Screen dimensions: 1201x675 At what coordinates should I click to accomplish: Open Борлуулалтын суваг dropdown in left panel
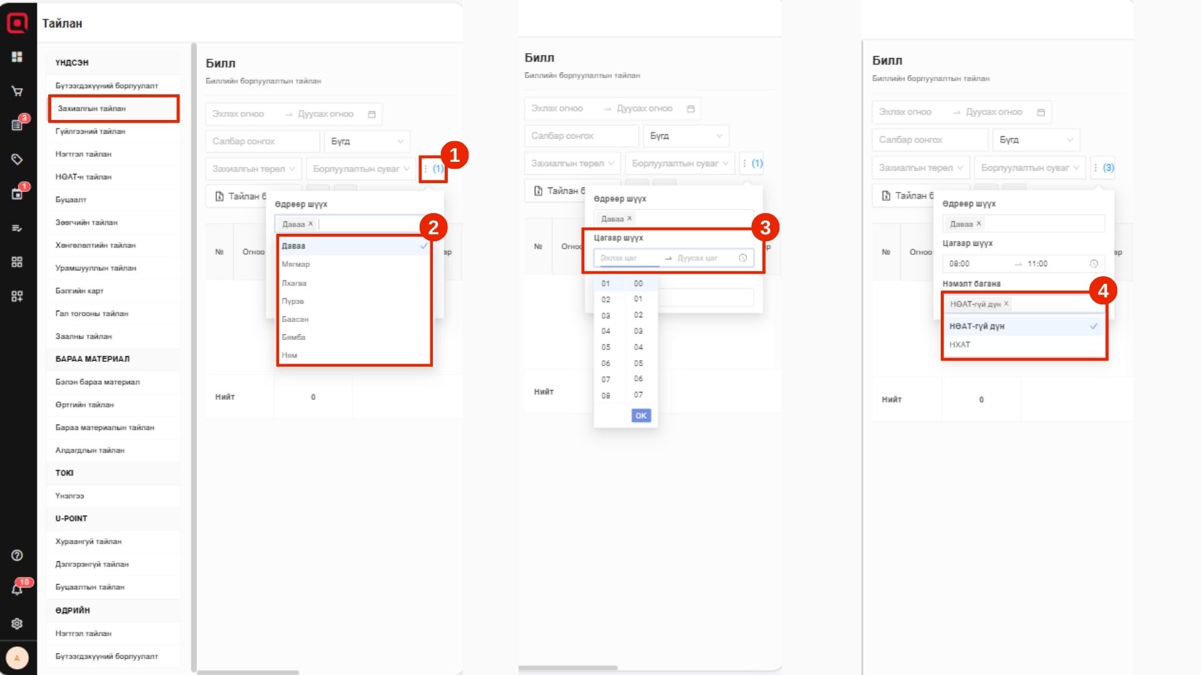(x=361, y=169)
